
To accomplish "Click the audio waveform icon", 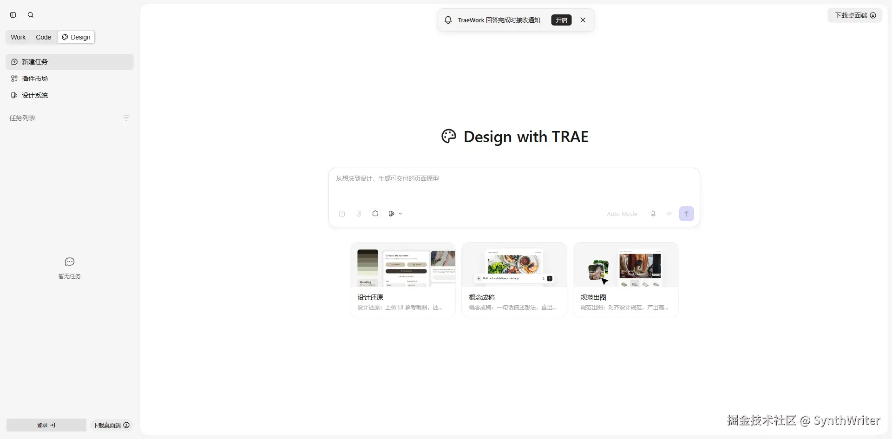I will [669, 214].
